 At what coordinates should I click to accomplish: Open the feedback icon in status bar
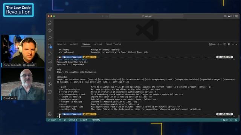231,120
